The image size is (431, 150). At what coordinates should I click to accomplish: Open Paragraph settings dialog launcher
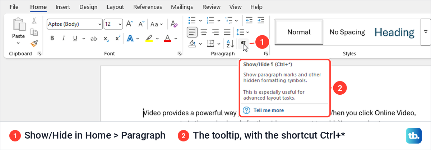pyautogui.click(x=266, y=54)
